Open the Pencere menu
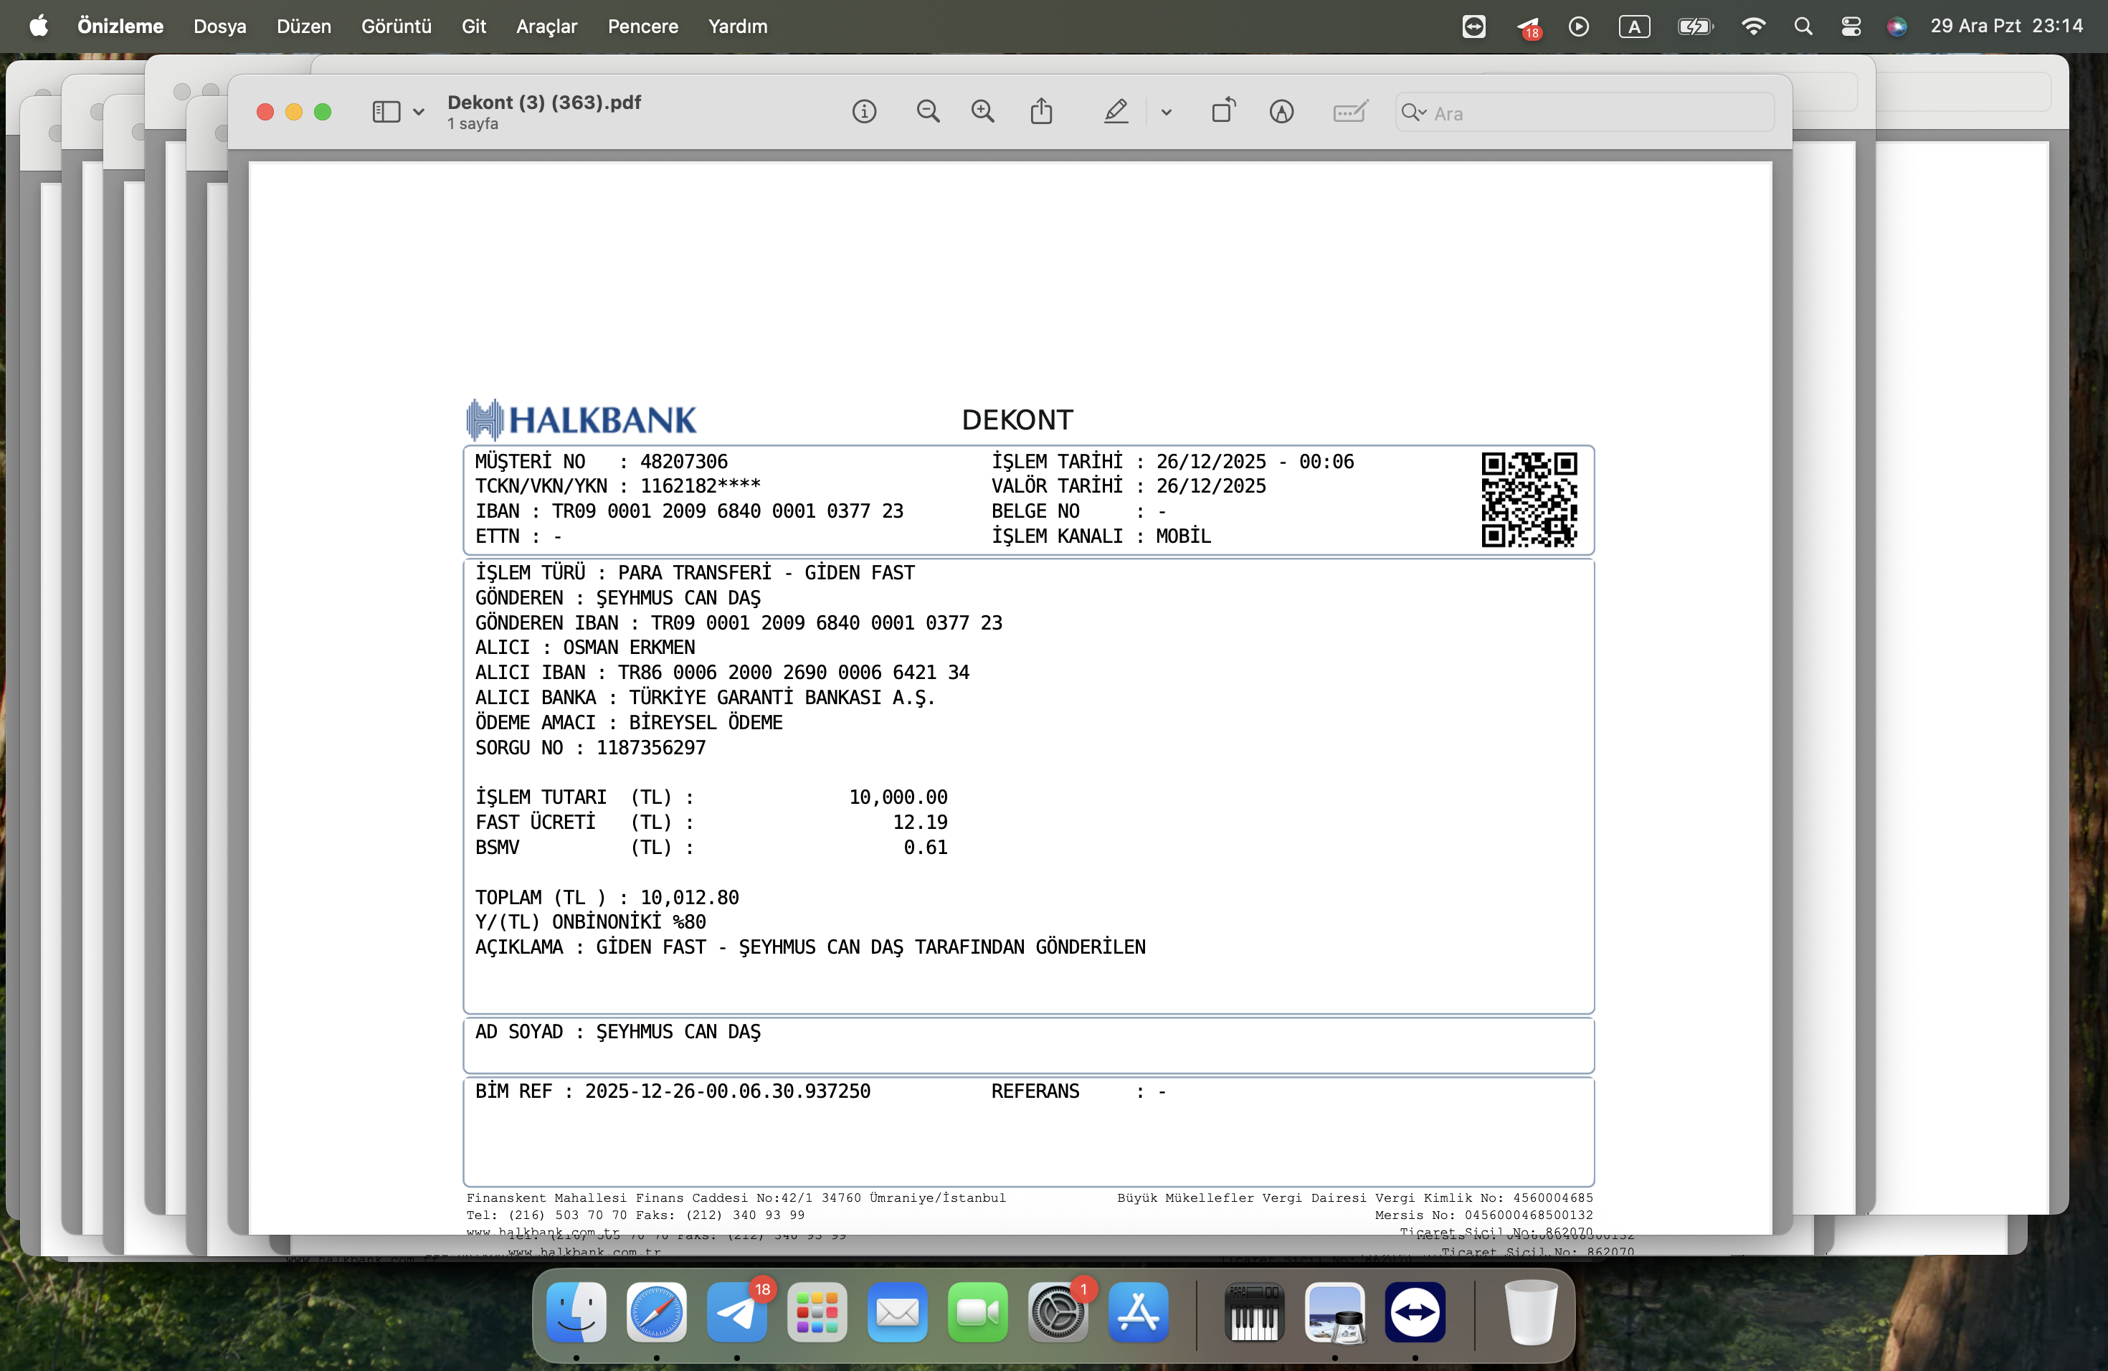Image resolution: width=2108 pixels, height=1371 pixels. (643, 27)
